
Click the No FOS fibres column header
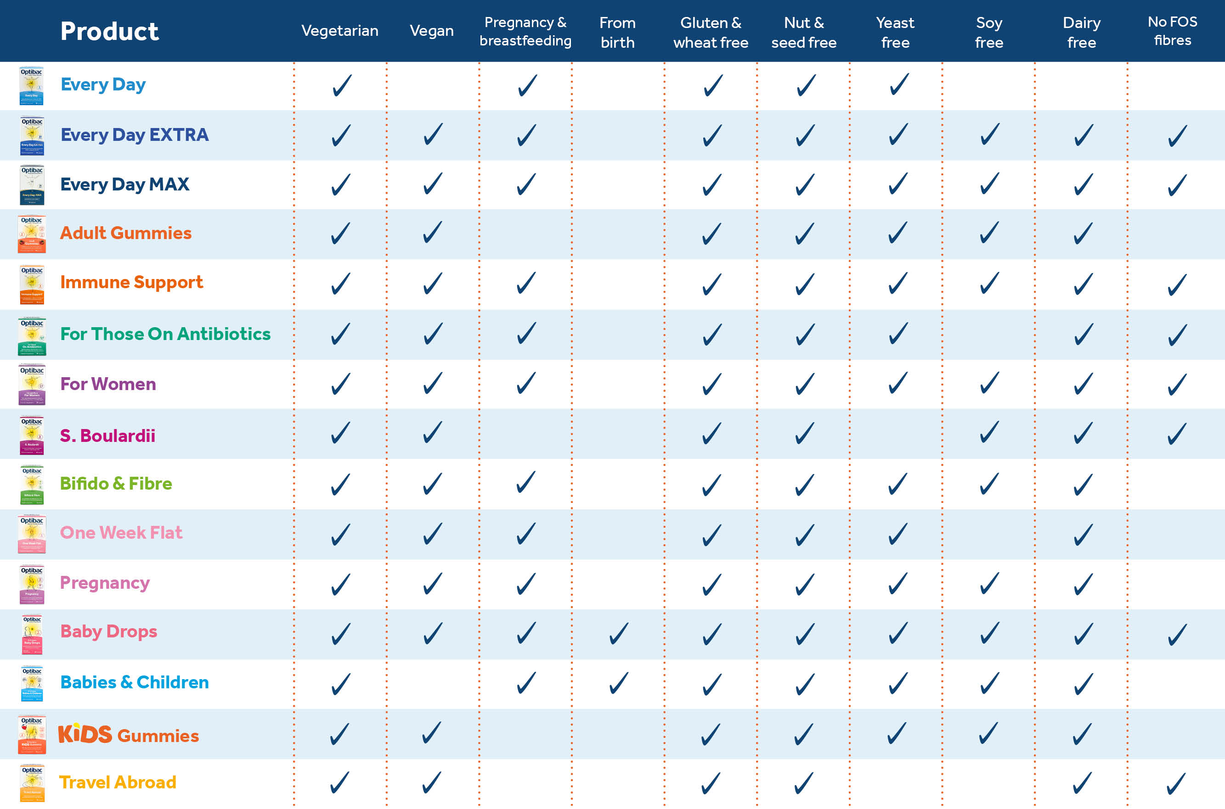click(x=1172, y=31)
